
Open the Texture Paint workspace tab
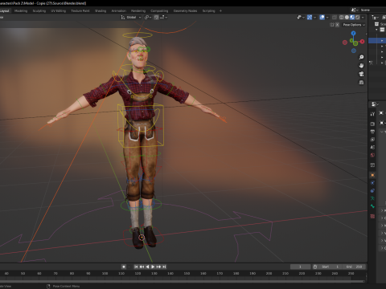pyautogui.click(x=80, y=11)
